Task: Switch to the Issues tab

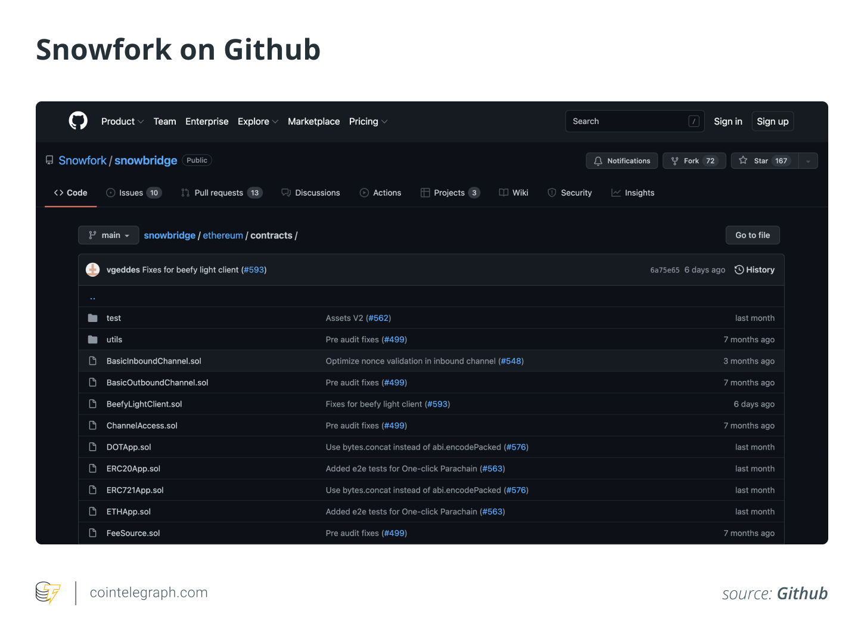Action: coord(133,193)
